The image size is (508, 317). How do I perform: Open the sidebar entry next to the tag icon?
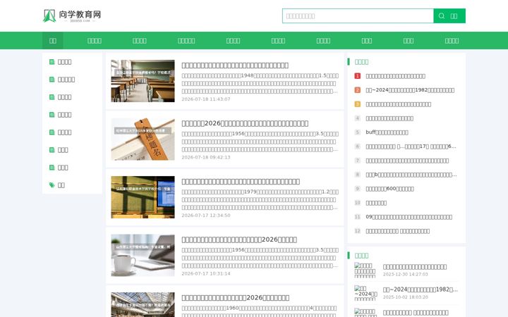tap(61, 185)
